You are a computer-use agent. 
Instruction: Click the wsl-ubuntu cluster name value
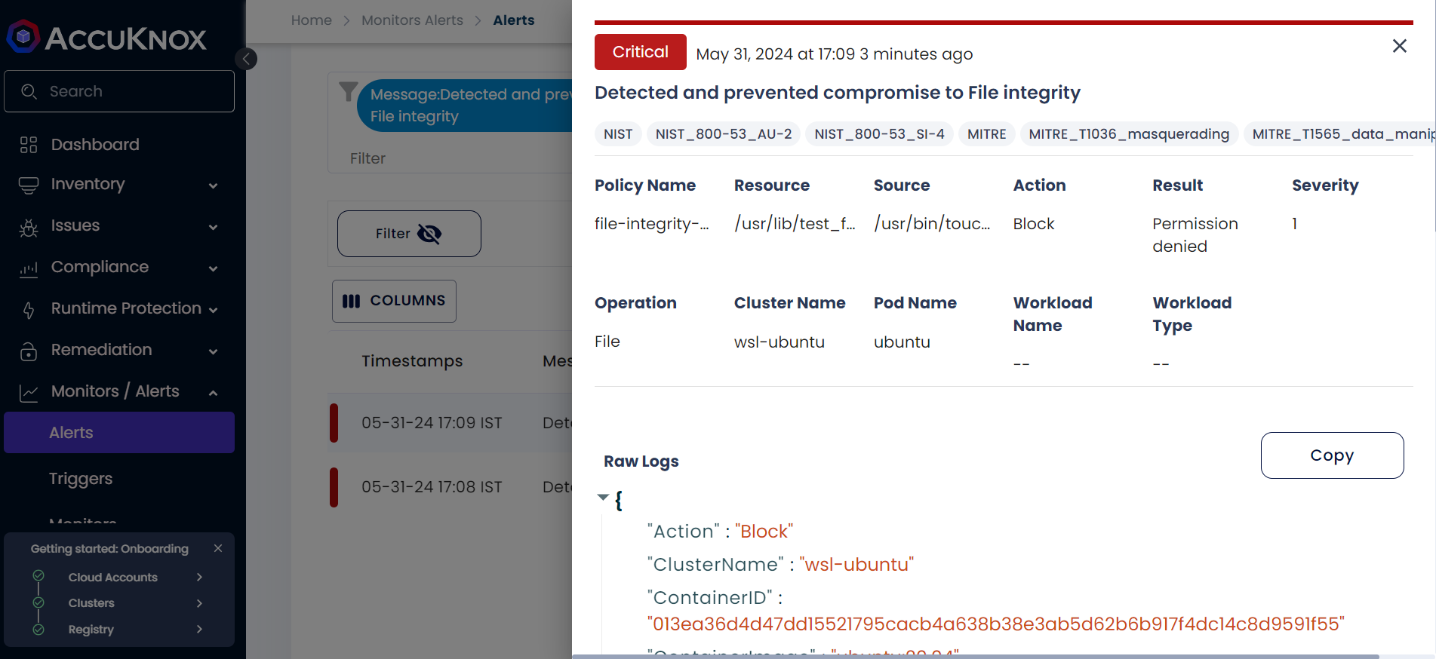coord(779,342)
